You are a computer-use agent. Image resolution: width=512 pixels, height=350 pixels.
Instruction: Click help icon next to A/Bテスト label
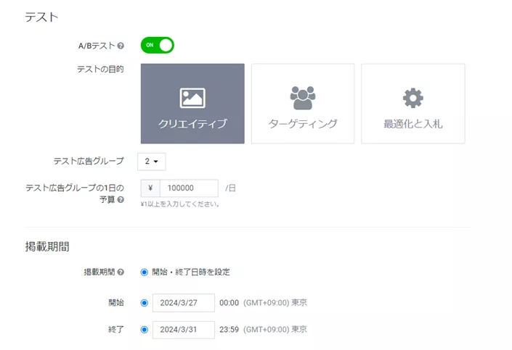[x=121, y=46]
